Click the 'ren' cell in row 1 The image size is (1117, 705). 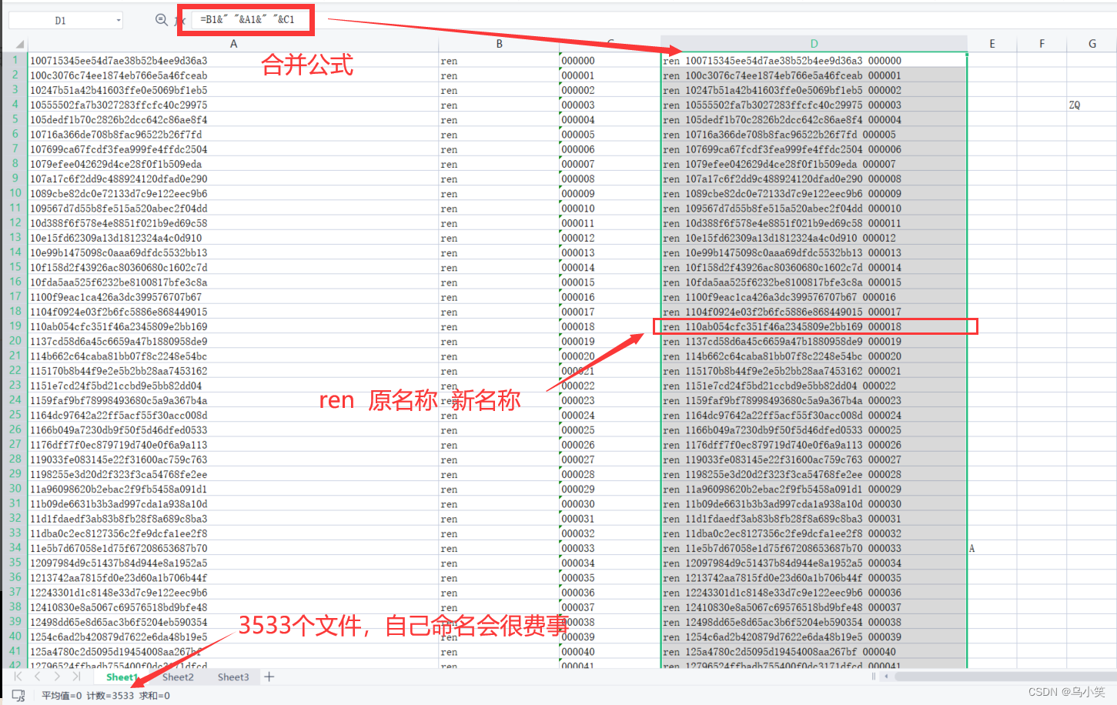point(499,61)
